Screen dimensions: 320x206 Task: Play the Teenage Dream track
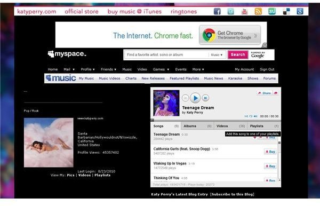(195, 98)
